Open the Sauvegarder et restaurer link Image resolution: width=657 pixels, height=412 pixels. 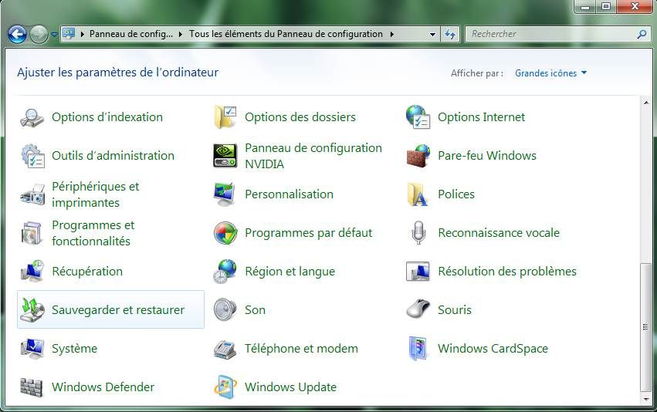[117, 310]
